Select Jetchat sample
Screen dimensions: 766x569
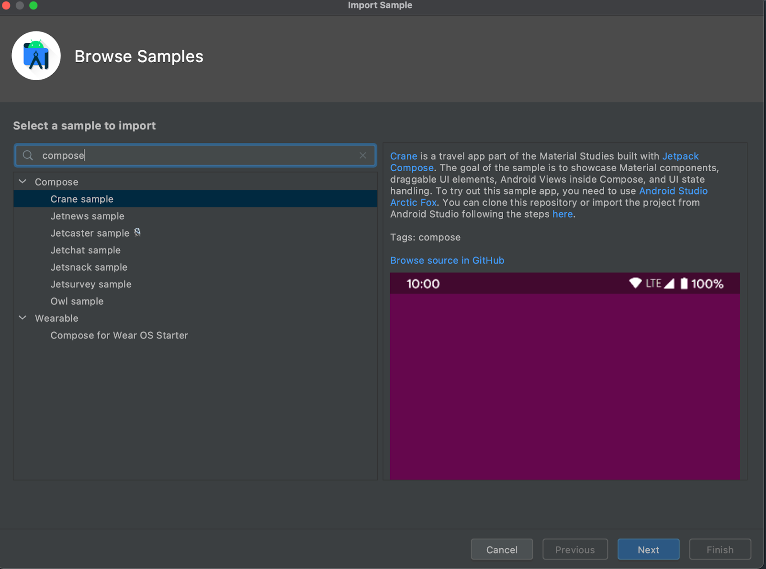coord(195,250)
